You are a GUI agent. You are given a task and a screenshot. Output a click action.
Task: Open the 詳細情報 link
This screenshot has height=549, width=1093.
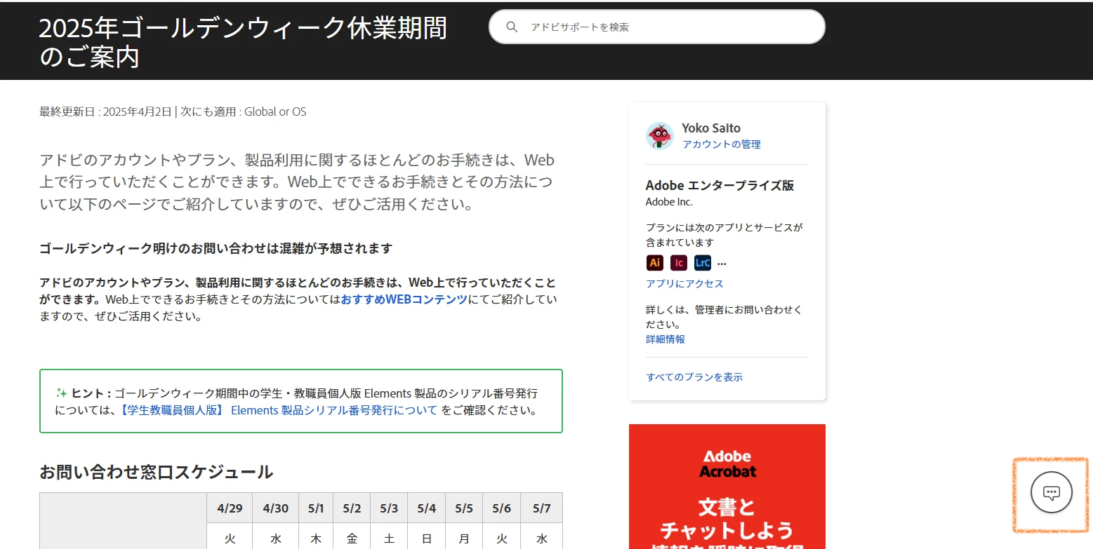(x=665, y=339)
